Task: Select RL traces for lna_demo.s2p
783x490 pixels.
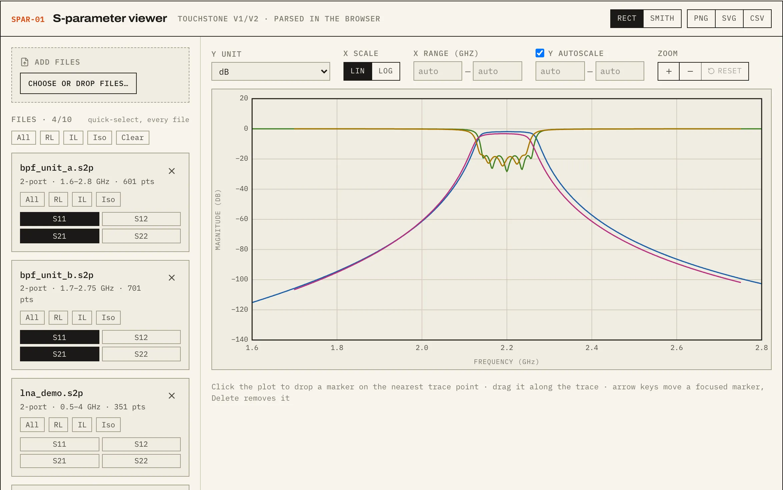Action: point(58,425)
